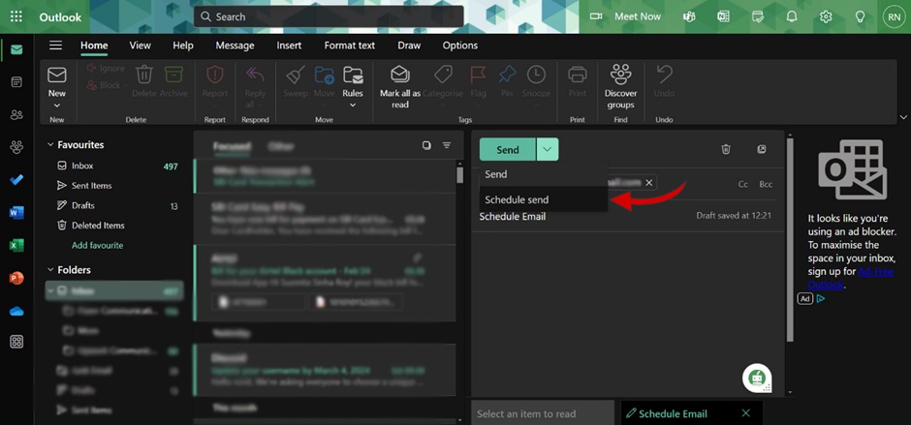
Task: Open tips lightbulb icon
Action: click(860, 16)
